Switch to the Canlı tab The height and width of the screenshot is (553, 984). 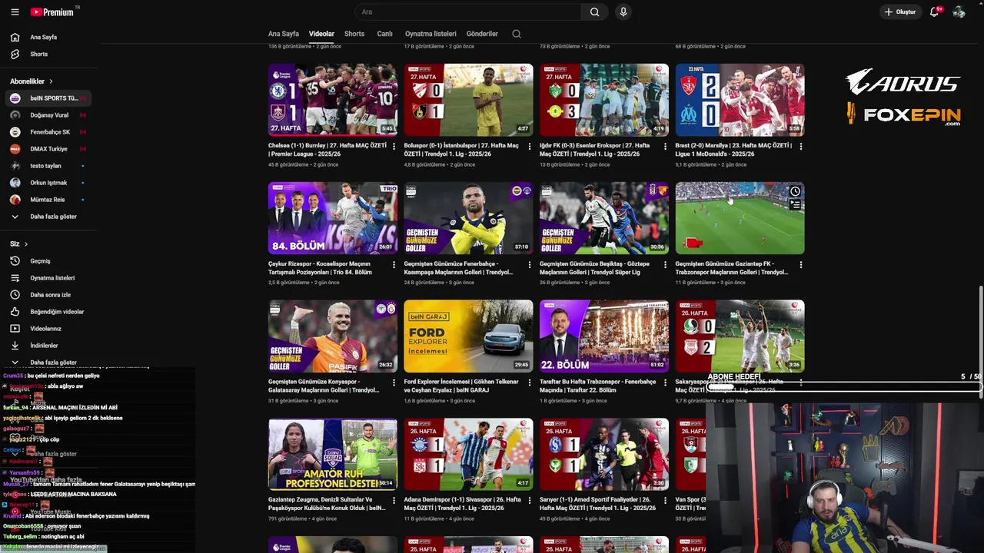click(384, 34)
